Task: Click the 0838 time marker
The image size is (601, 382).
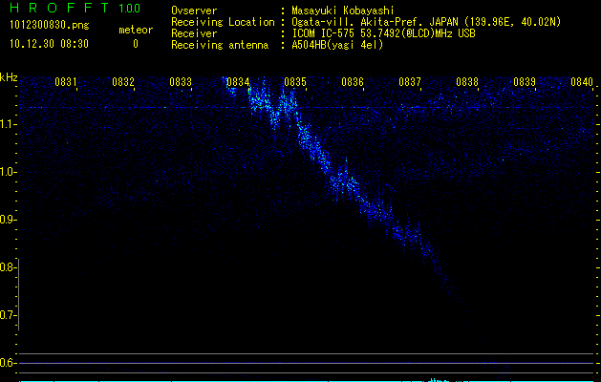Action: [467, 81]
